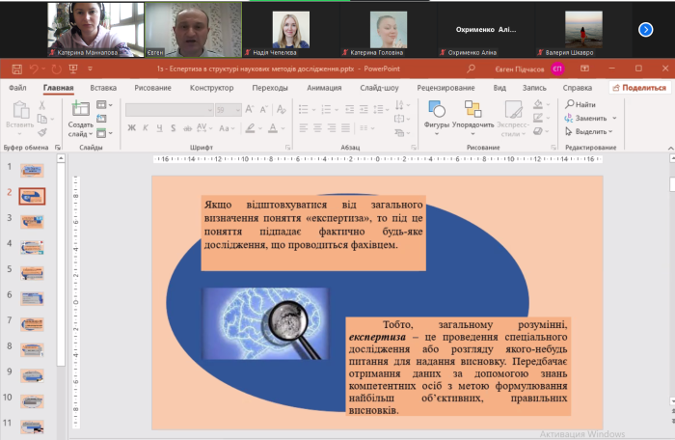
Task: Switch to the Вставка ribbon tab
Action: coord(103,88)
